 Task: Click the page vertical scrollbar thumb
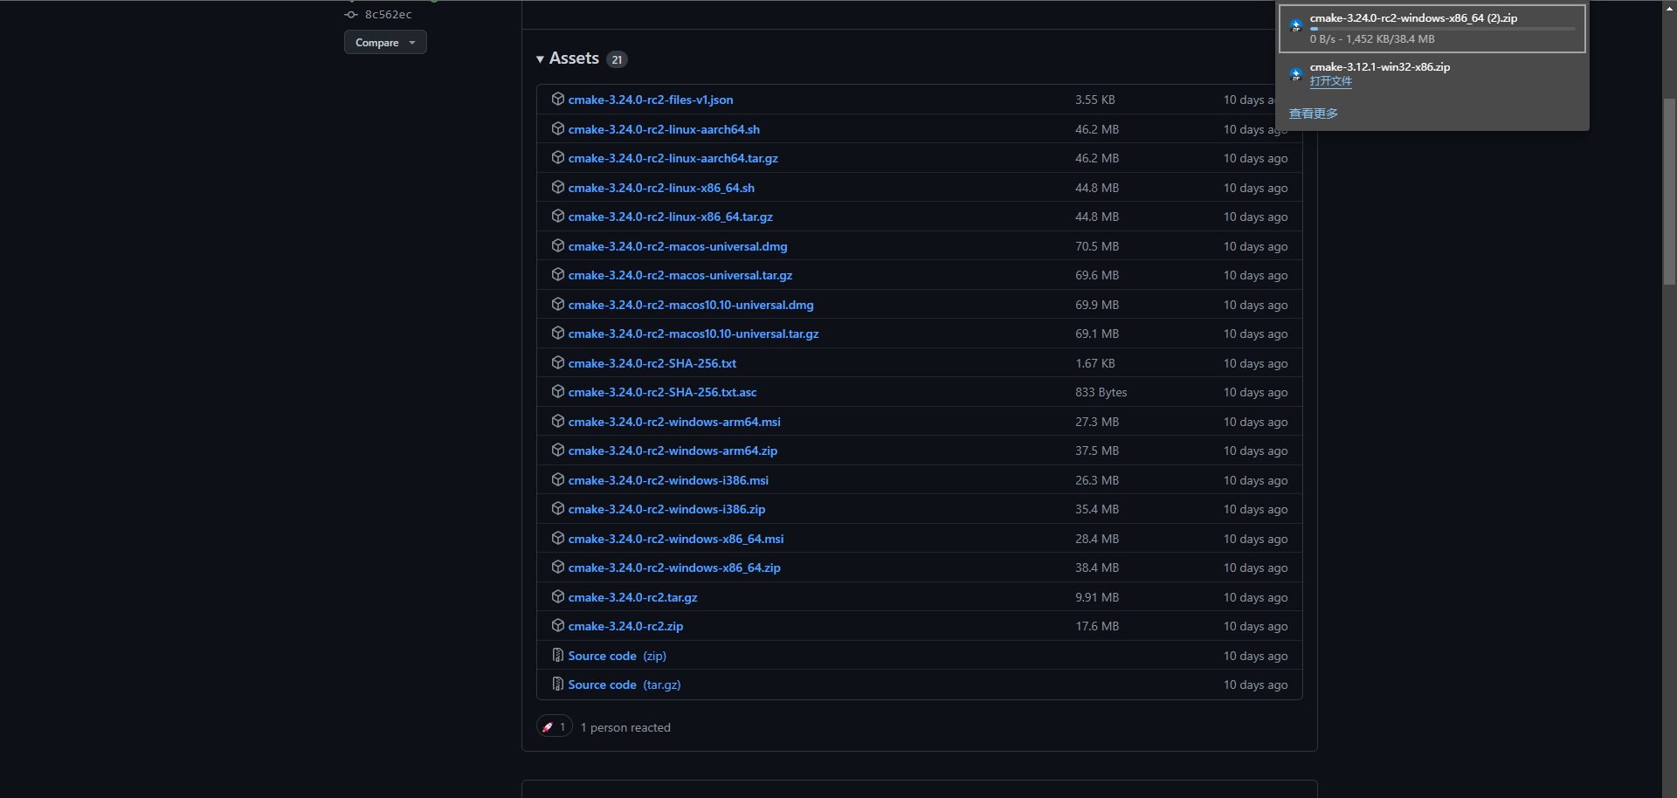coord(1669,191)
